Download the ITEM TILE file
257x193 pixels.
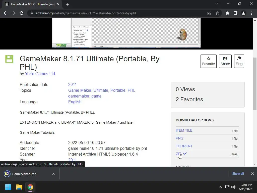184,130
